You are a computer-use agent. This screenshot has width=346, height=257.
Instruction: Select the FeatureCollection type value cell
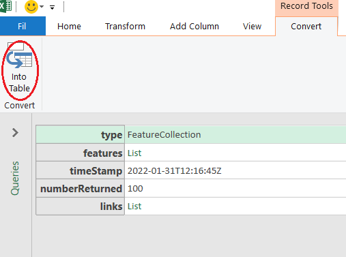tap(235, 135)
